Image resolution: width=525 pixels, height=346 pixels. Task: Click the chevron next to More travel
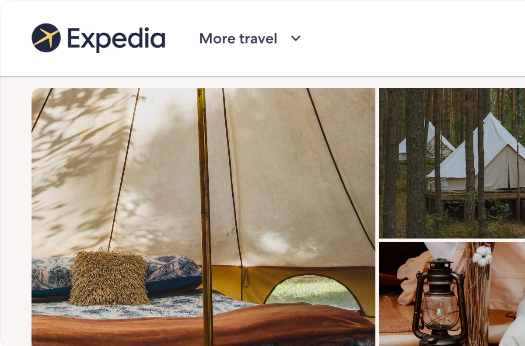296,38
